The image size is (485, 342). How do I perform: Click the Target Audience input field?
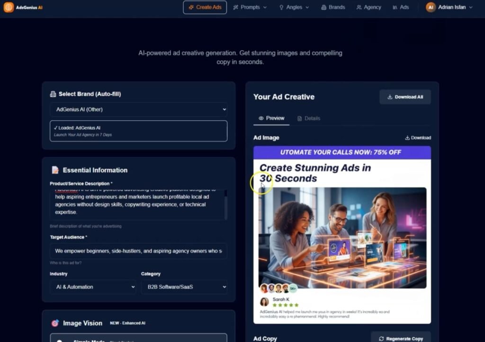click(x=138, y=251)
